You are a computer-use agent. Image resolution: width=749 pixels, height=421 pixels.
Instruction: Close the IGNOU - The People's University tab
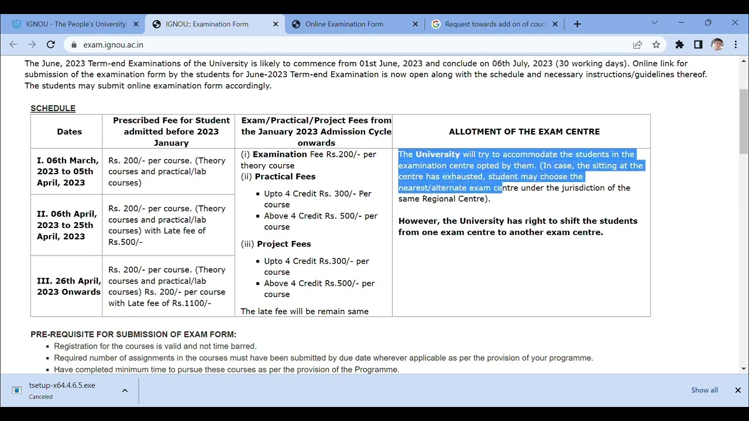coord(136,24)
